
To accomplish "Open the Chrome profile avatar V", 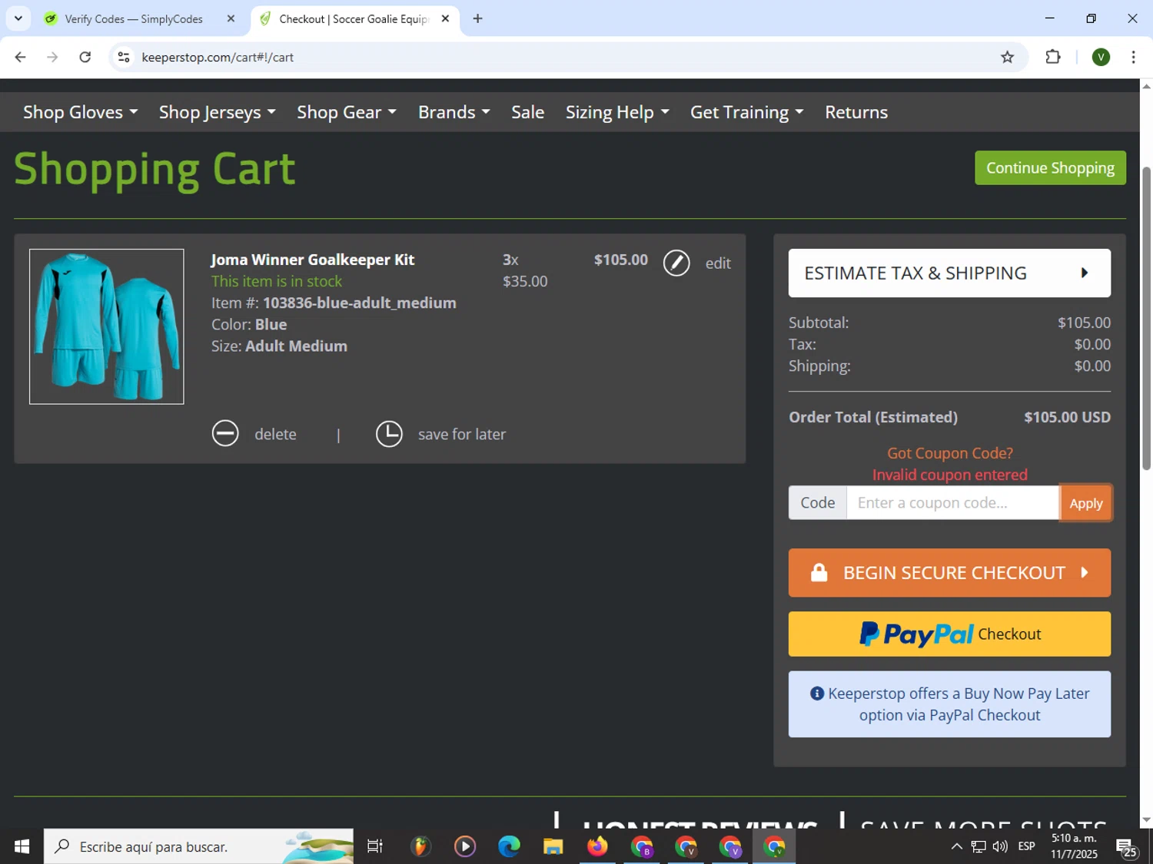I will [x=1101, y=57].
